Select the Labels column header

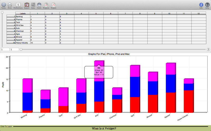[22, 13]
